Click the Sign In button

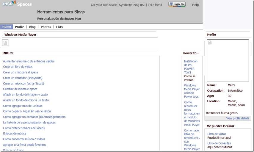[177, 4]
